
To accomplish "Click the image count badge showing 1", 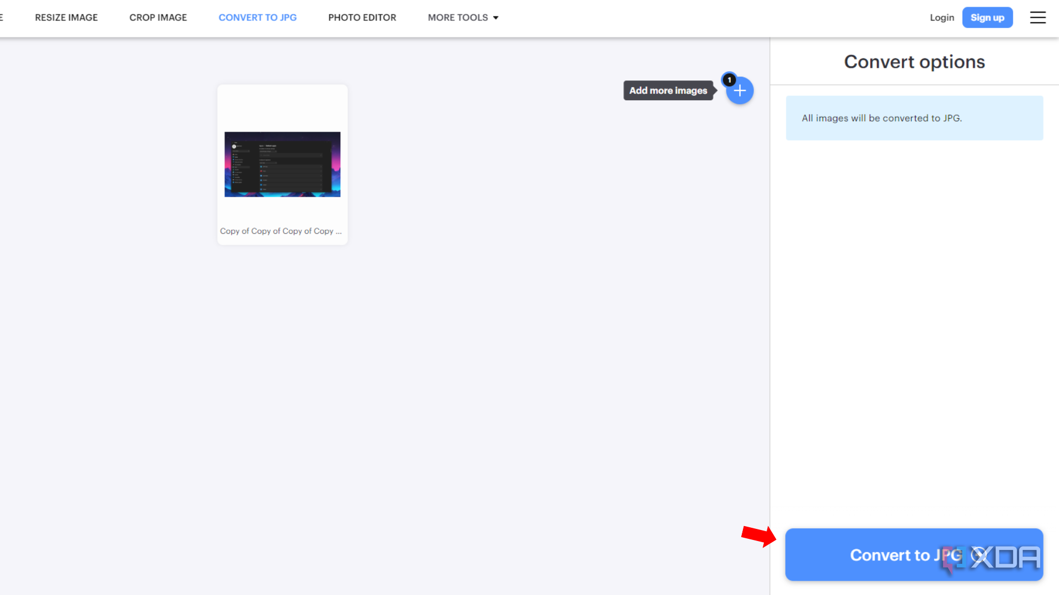I will (729, 80).
